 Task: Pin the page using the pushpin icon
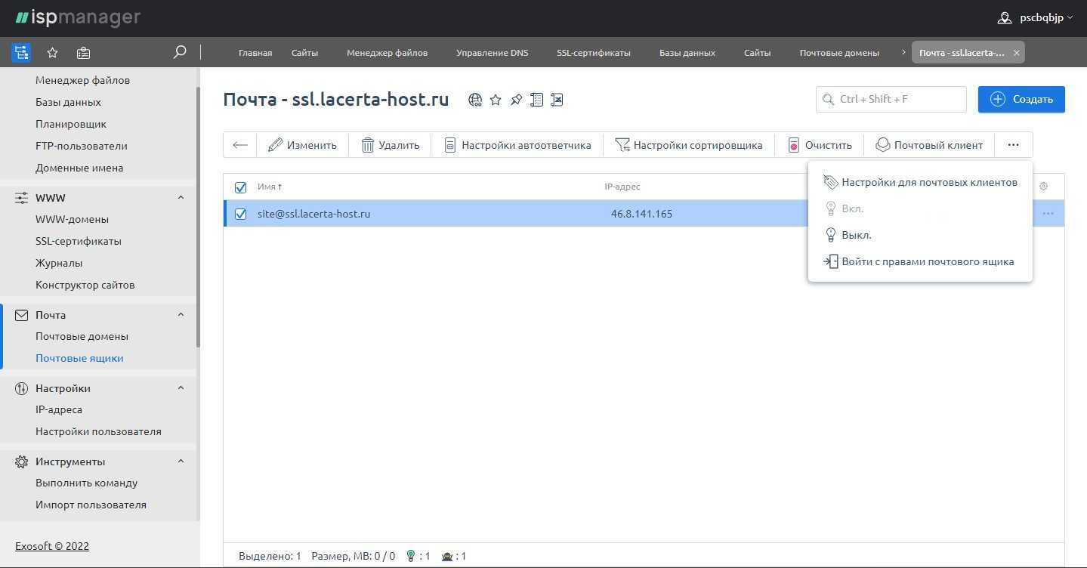point(516,100)
